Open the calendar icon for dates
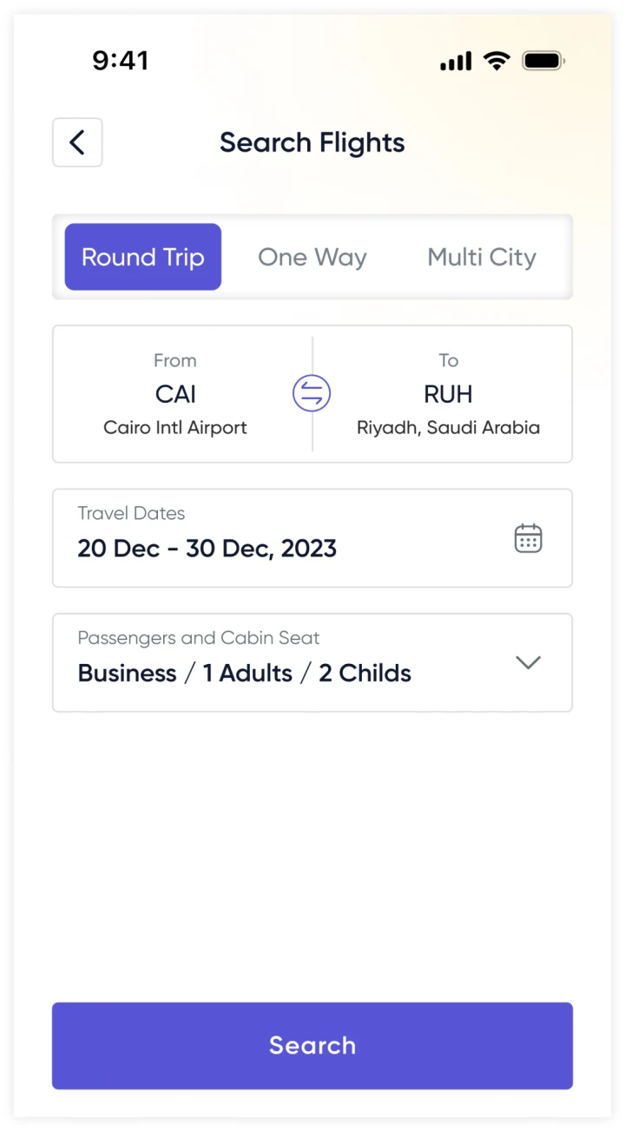625x1131 pixels. tap(528, 538)
